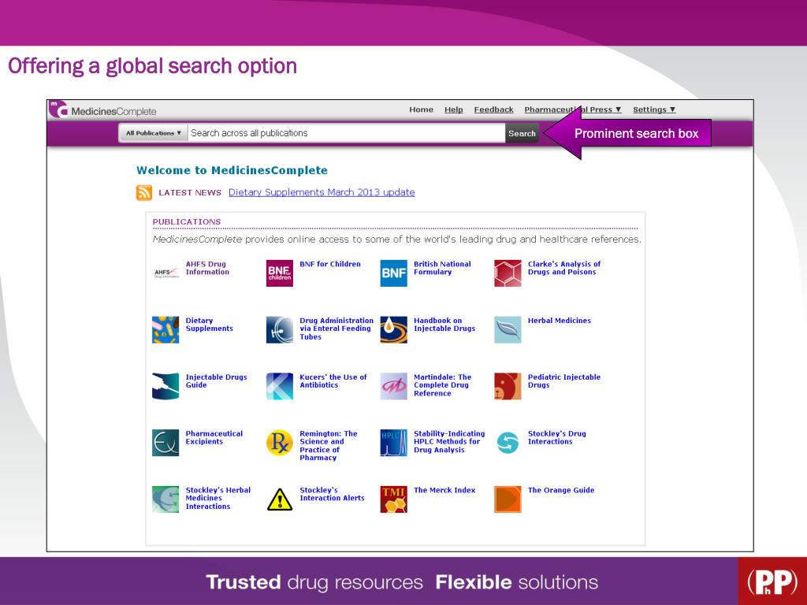Viewport: 807px width, 605px height.
Task: Click the Search button
Action: coord(522,133)
